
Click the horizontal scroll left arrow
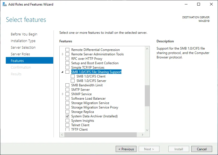(x=62, y=135)
